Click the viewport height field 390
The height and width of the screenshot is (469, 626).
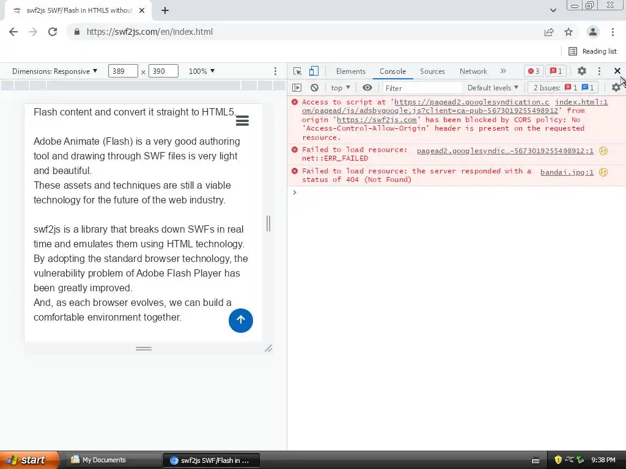[163, 71]
